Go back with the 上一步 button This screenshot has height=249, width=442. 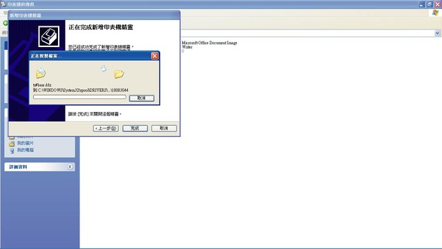pos(106,129)
